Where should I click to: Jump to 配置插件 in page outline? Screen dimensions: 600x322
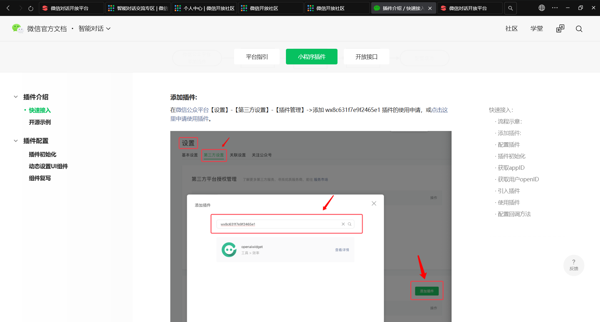point(509,145)
